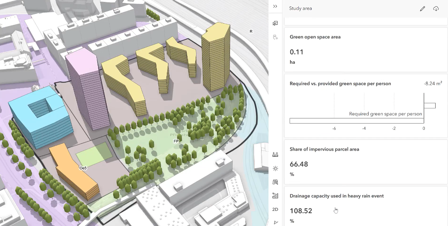Click the FP label in the park
The image size is (448, 226).
pyautogui.click(x=176, y=141)
